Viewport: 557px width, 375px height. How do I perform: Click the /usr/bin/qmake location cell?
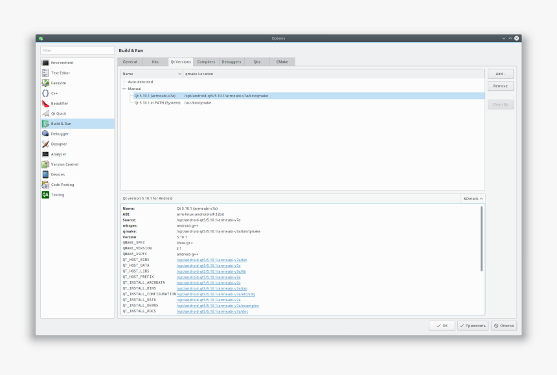(x=198, y=103)
